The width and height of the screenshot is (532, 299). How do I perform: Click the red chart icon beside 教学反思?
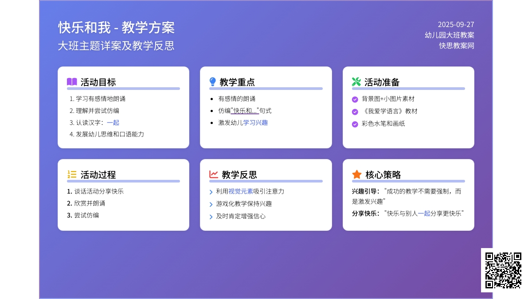click(214, 175)
